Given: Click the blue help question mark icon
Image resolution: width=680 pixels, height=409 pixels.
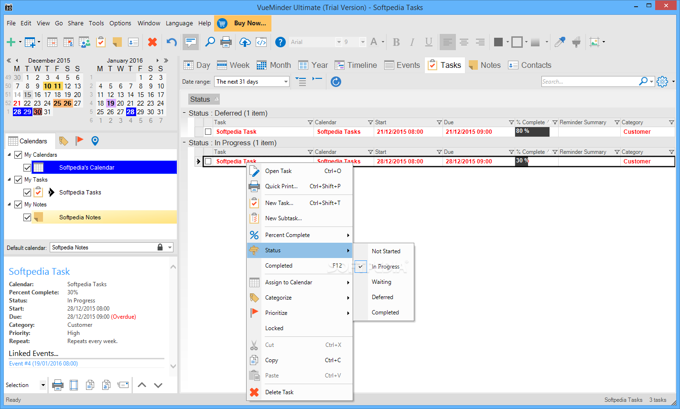Looking at the screenshot, I should 281,42.
